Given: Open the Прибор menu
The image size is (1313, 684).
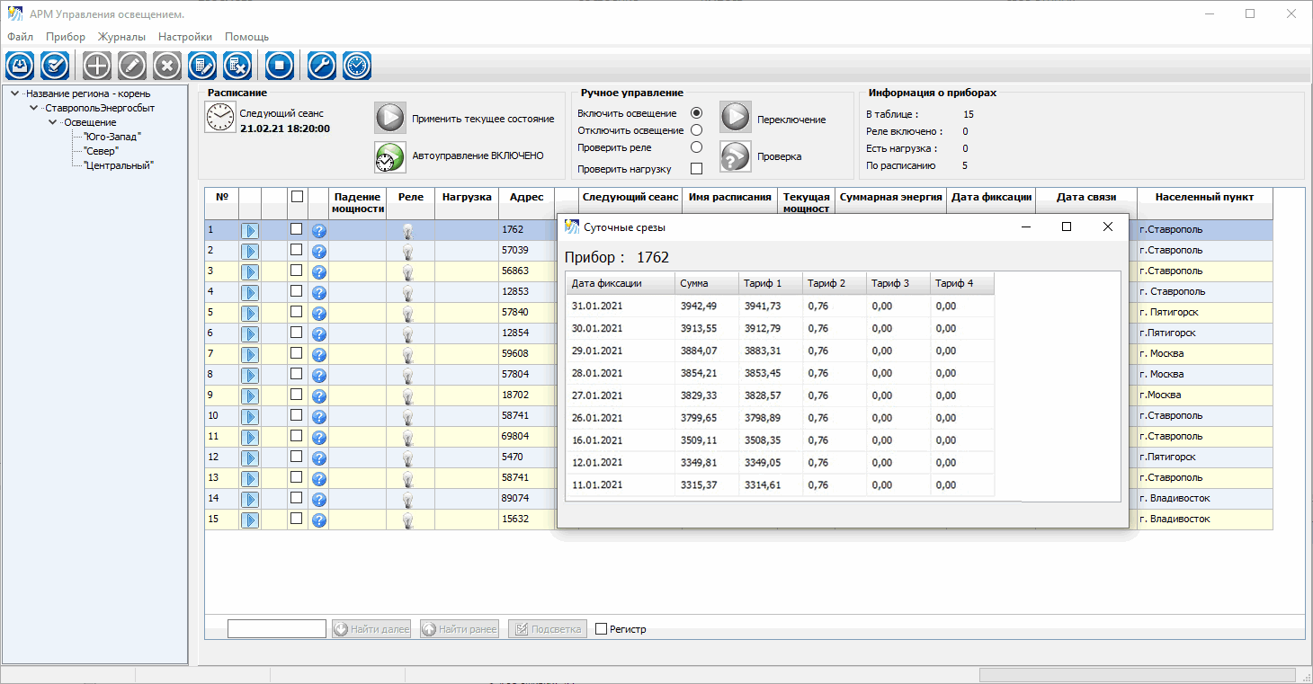Looking at the screenshot, I should 66,37.
